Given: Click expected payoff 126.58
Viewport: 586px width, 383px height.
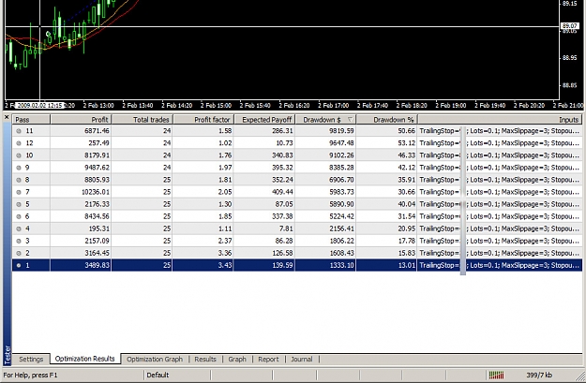Looking at the screenshot, I should pyautogui.click(x=282, y=253).
